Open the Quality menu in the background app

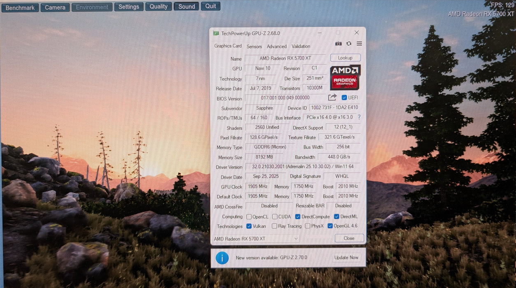(159, 7)
